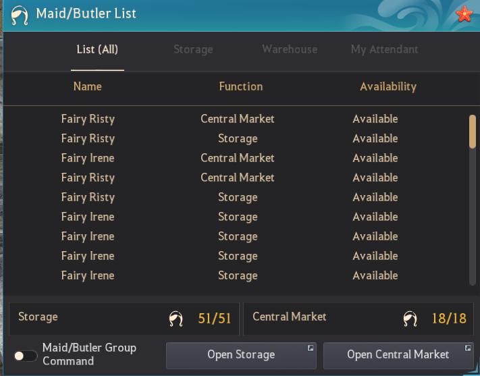Click the maid icon next to 18/18
Viewport: 480px width, 376px height.
[410, 319]
